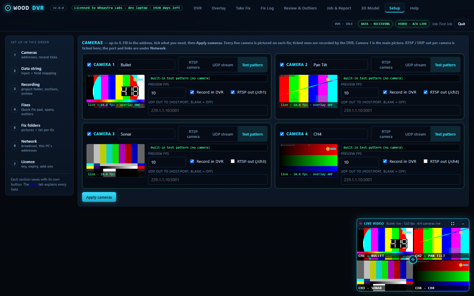Click the licence info badge
This screenshot has width=474, height=296.
tap(127, 8)
